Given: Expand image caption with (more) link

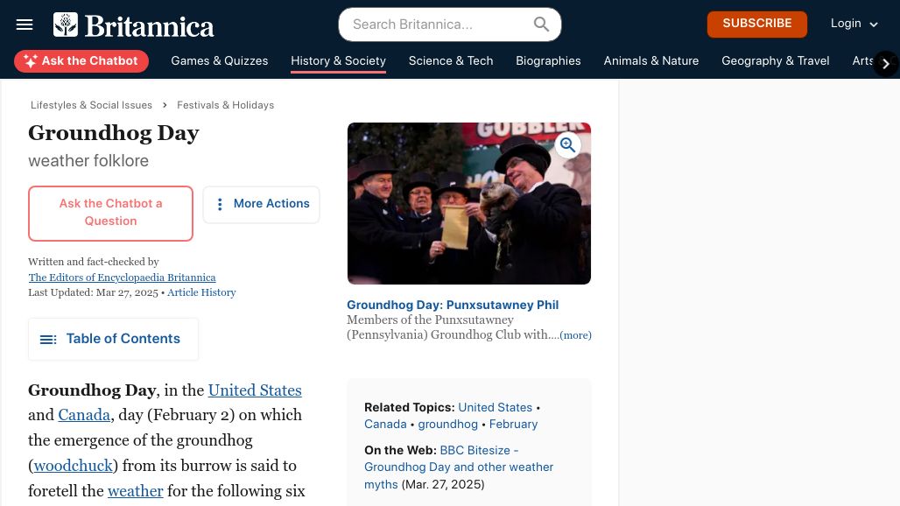Looking at the screenshot, I should (x=575, y=335).
